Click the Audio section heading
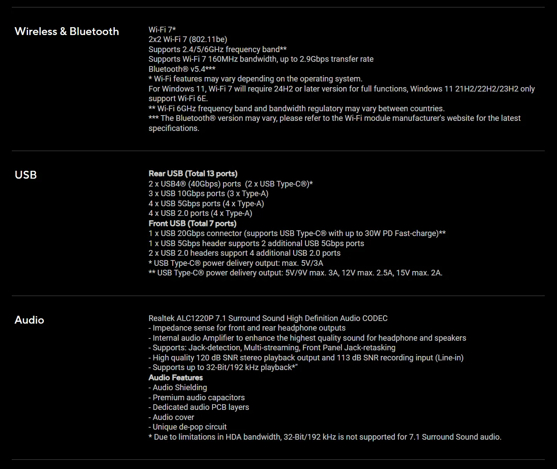Screen dimensions: 557x469 click(x=29, y=320)
